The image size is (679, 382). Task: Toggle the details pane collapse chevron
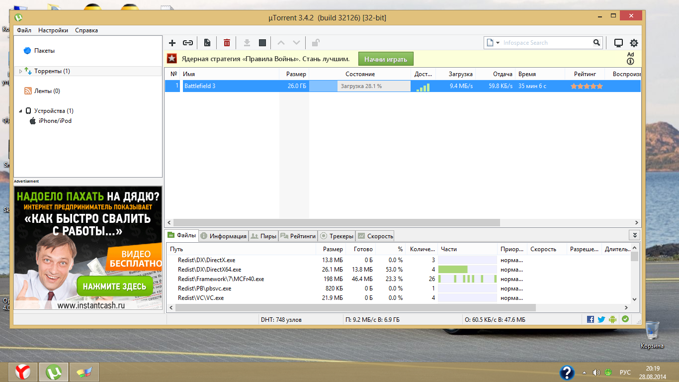pos(635,235)
